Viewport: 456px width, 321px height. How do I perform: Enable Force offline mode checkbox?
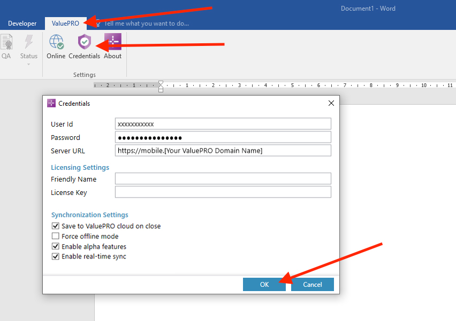click(55, 236)
